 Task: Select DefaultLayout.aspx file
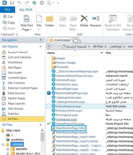point(69,106)
